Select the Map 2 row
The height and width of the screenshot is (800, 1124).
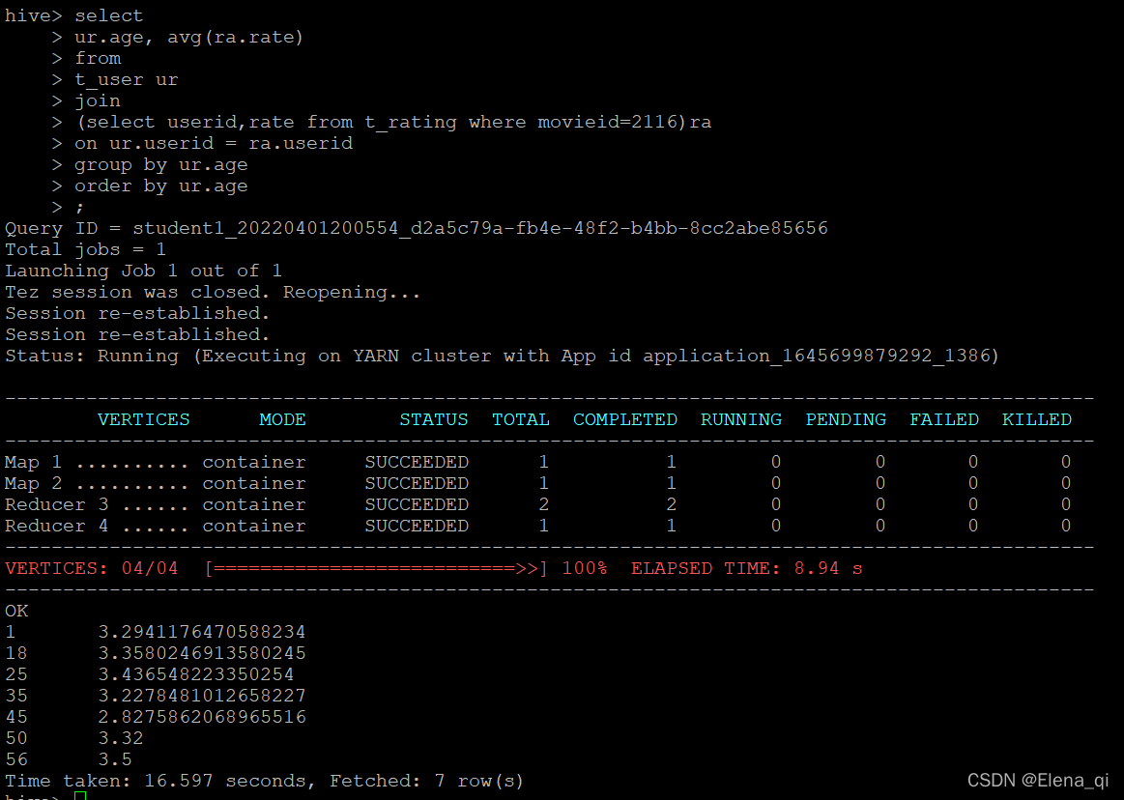pos(290,483)
